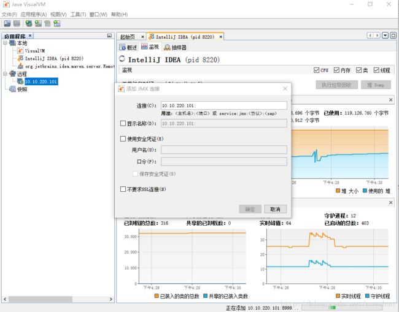Open the 工具(T) menu
399x312 pixels.
click(78, 14)
